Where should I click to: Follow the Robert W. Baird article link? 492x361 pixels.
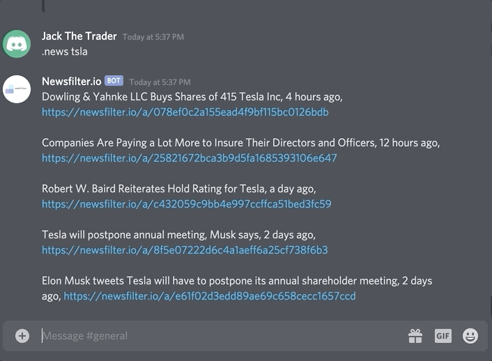[x=186, y=204]
